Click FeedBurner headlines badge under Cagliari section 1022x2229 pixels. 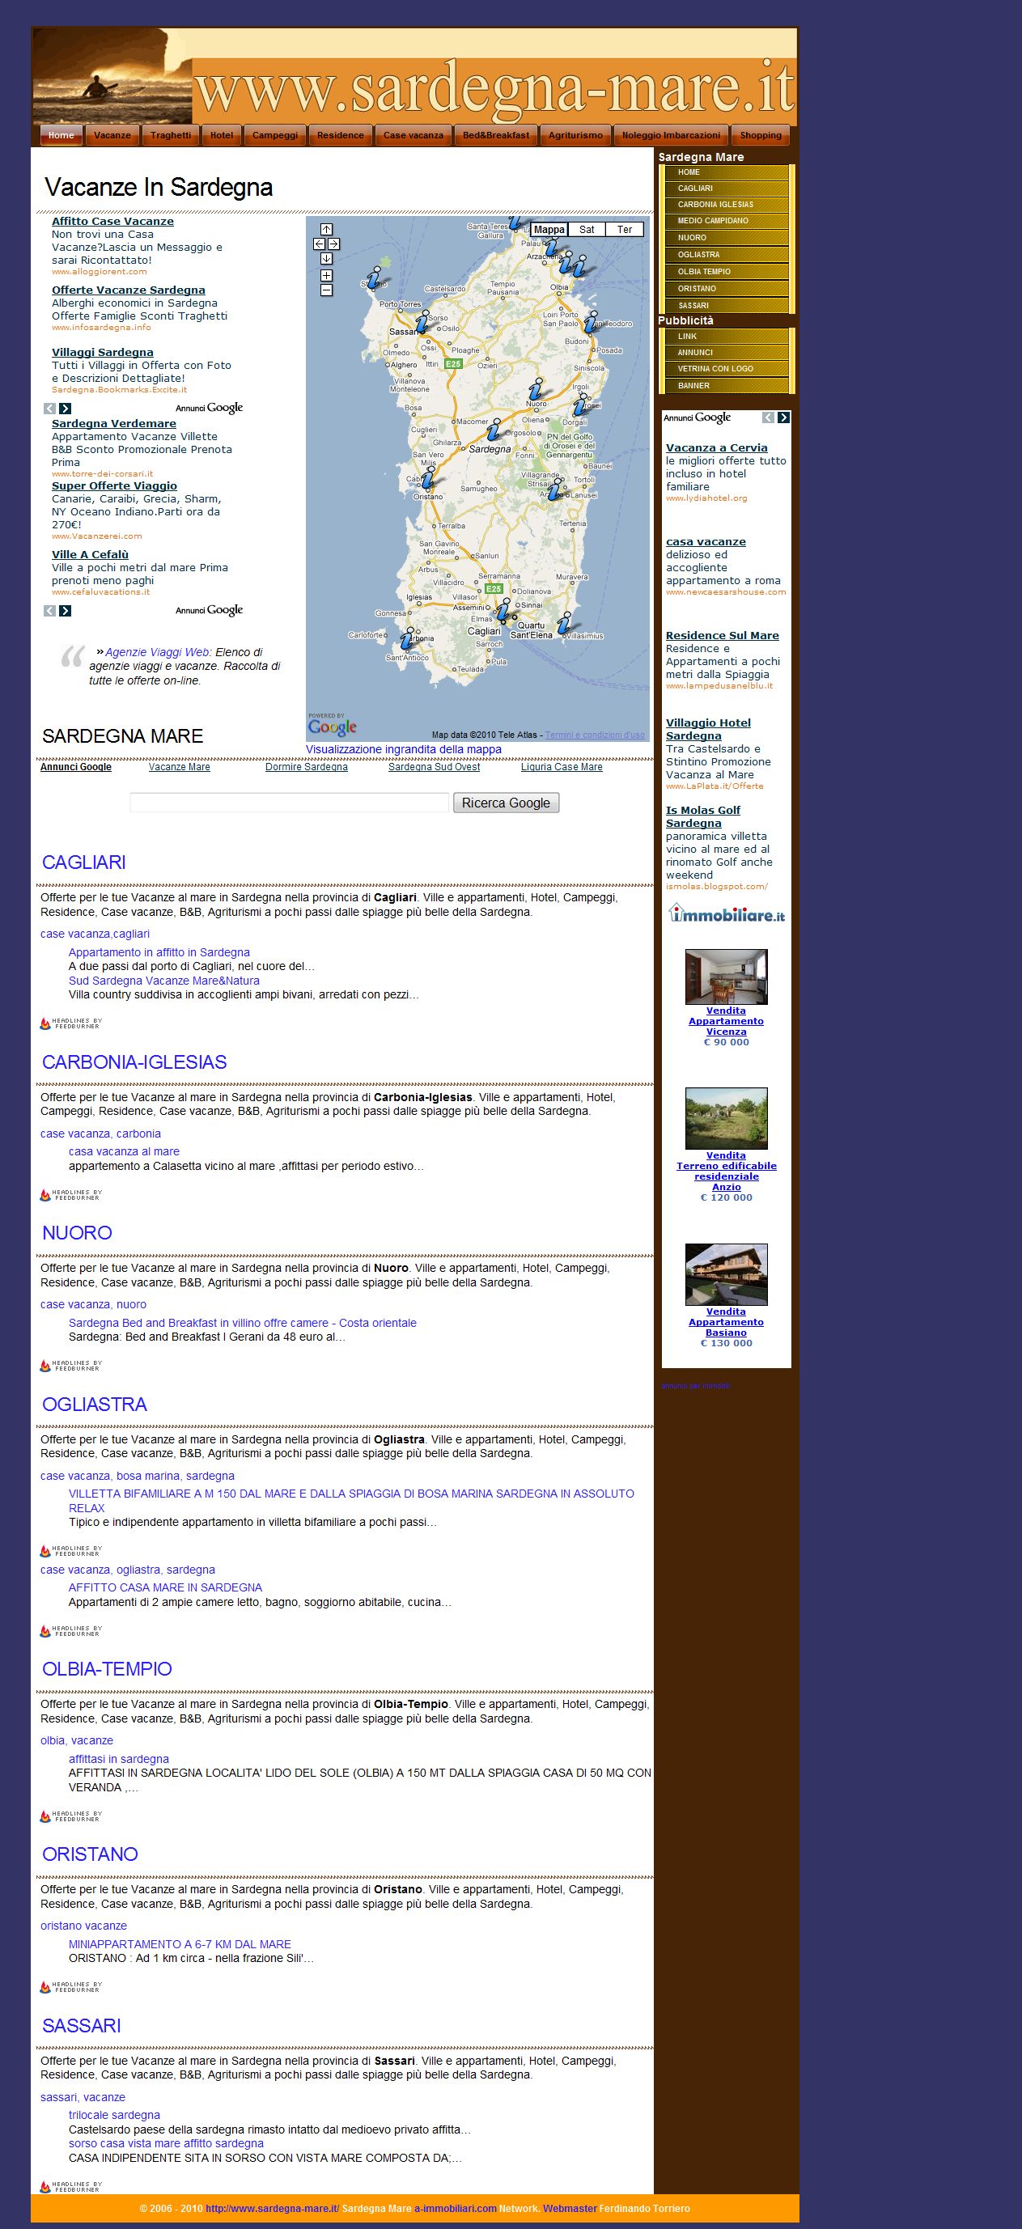pos(71,1023)
